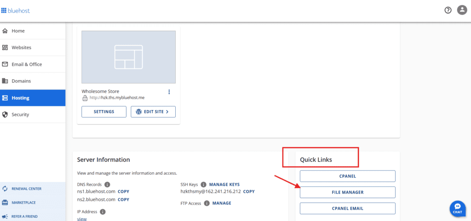This screenshot has height=221, width=471.
Task: Click the CPANEL EMAIL button
Action: coord(348,209)
